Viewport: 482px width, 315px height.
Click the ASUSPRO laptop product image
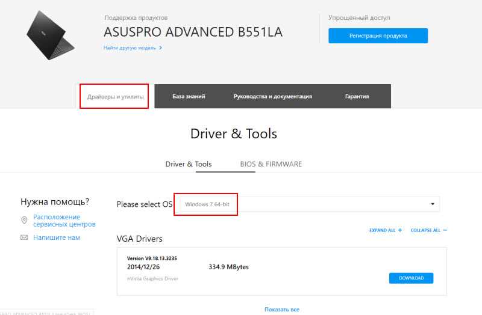51,35
